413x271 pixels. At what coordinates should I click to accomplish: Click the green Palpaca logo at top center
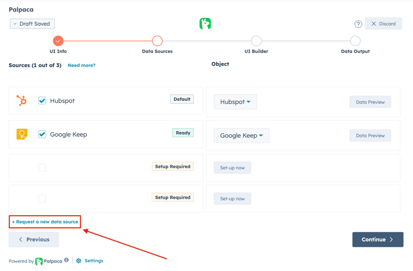coord(205,24)
